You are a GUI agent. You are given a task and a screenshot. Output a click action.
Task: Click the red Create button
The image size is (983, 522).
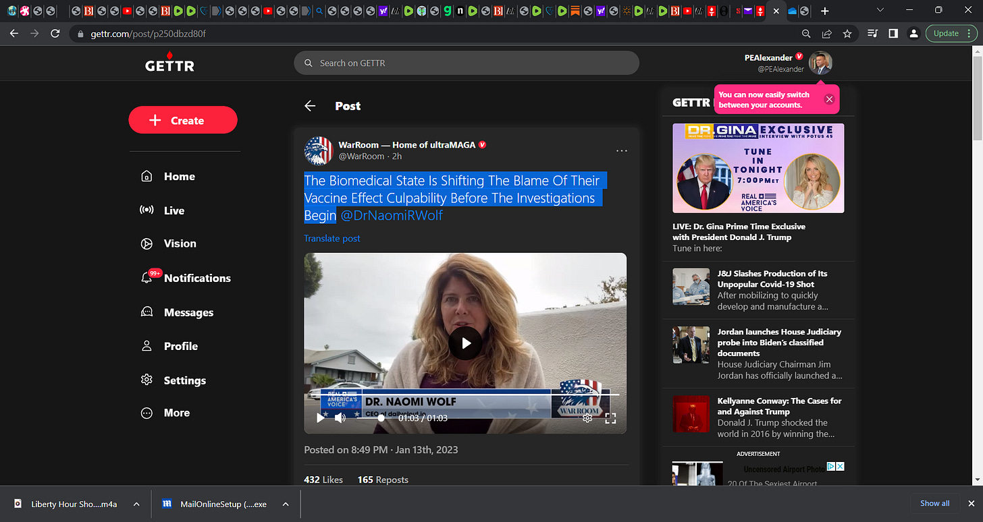(183, 120)
